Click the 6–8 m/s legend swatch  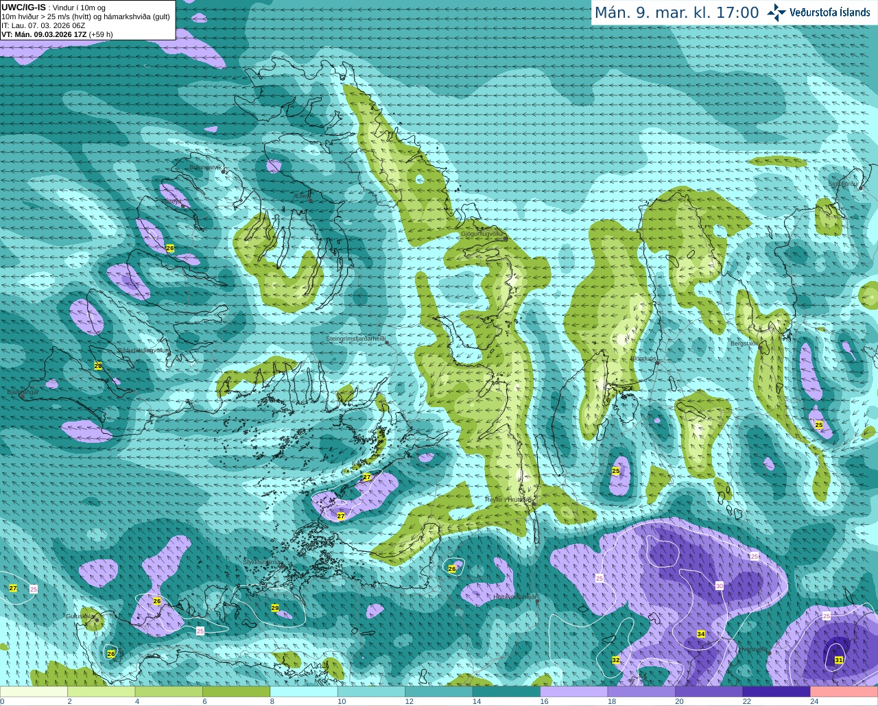pyautogui.click(x=237, y=692)
